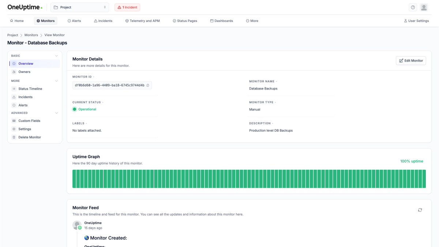
Task: Open the Project selector dropdown
Action: pyautogui.click(x=80, y=7)
